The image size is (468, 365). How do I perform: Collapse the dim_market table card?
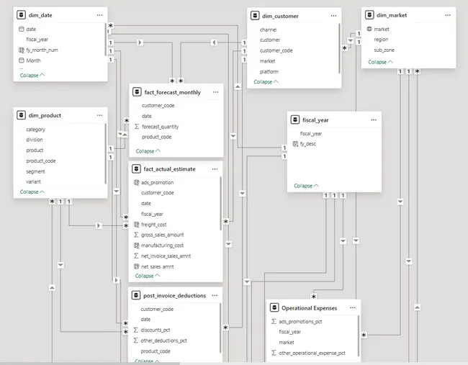(x=381, y=62)
